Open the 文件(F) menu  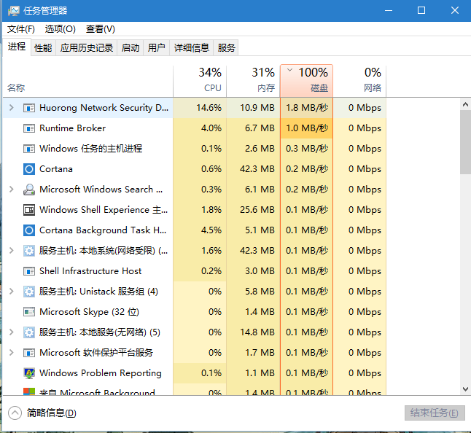(21, 29)
